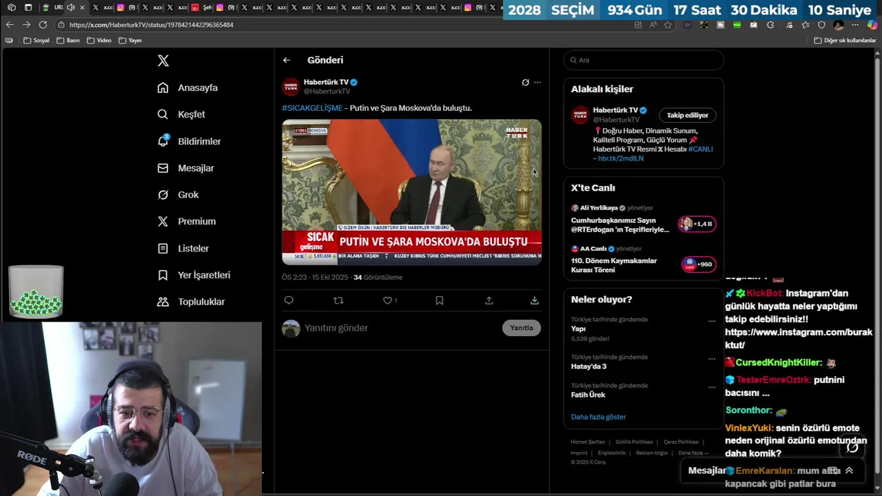Image resolution: width=882 pixels, height=496 pixels.
Task: Click the +1,4 B listeners badge
Action: 697,224
